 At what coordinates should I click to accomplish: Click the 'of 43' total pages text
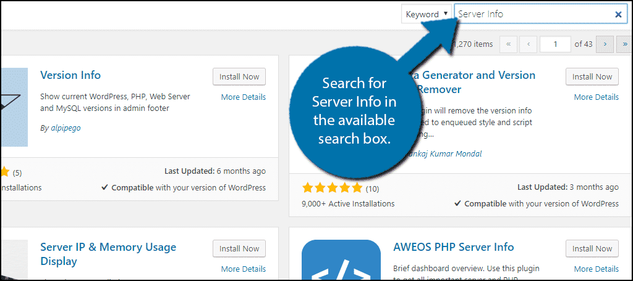click(584, 44)
